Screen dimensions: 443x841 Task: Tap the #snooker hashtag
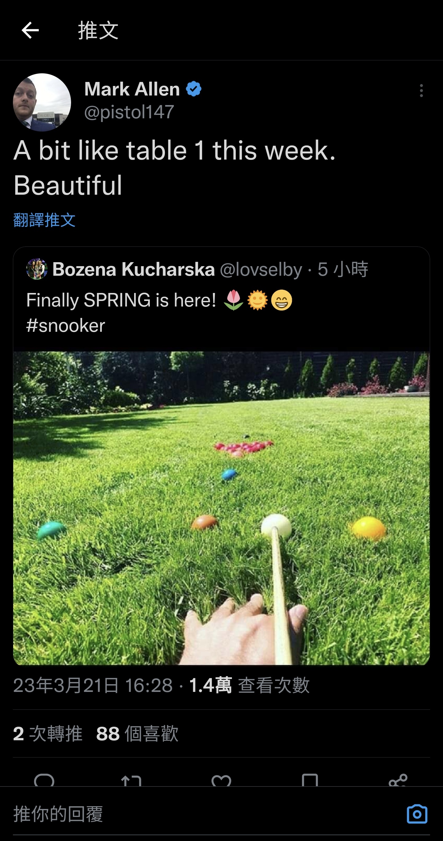click(x=66, y=326)
